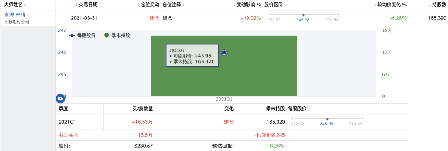Click the cloud download icon on chart

point(60,98)
